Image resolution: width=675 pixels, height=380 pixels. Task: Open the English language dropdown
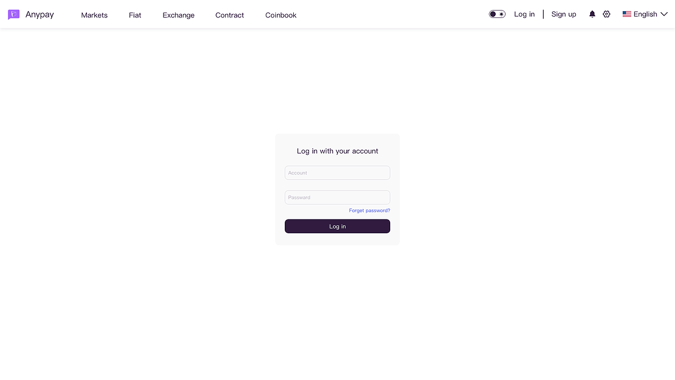tap(645, 14)
